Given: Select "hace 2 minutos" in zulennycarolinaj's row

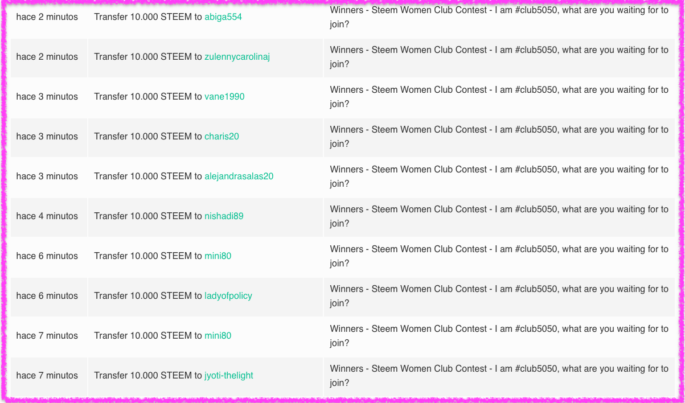Looking at the screenshot, I should (x=47, y=57).
